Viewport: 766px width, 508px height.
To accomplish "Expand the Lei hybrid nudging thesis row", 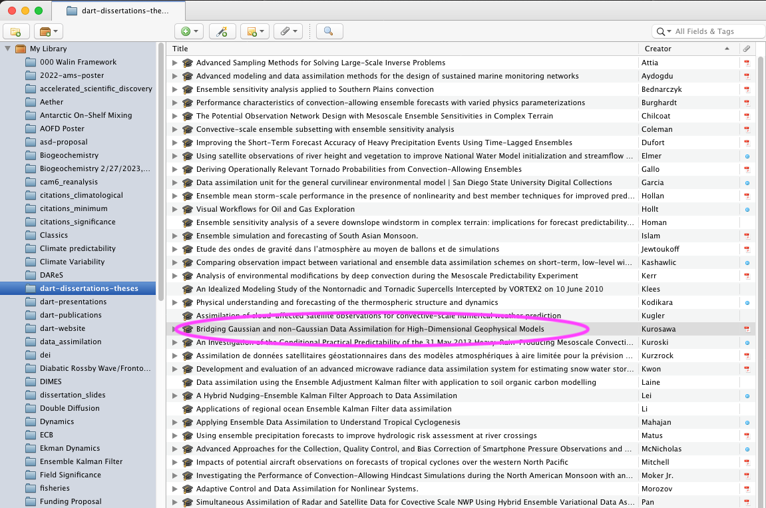I will [x=175, y=395].
